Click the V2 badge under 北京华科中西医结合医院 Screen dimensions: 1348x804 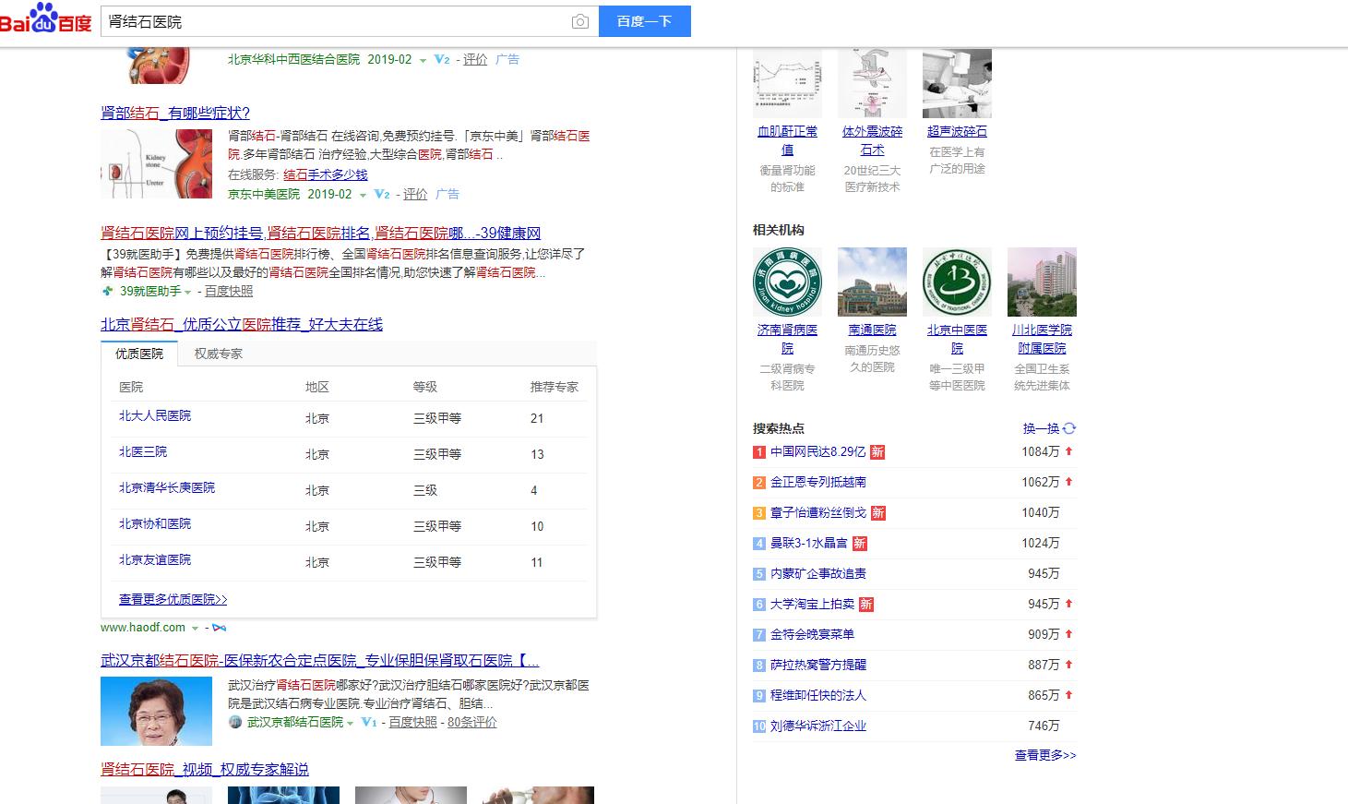[x=442, y=59]
